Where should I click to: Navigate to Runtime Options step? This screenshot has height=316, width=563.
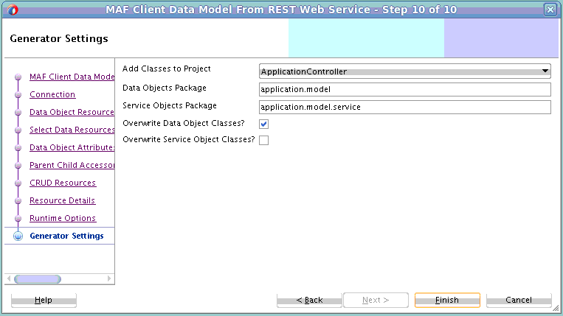coord(63,218)
